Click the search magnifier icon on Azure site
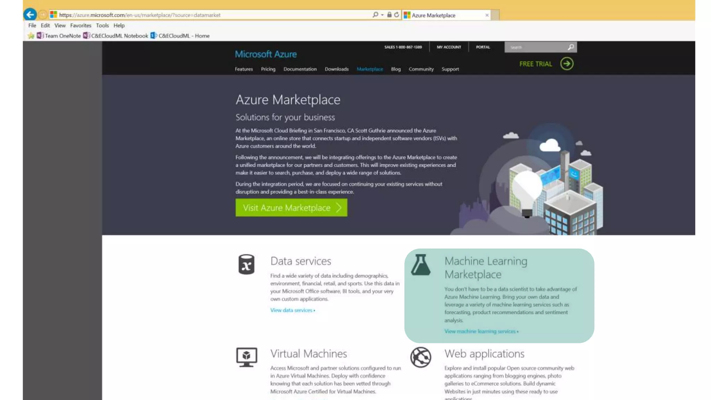 (x=571, y=47)
